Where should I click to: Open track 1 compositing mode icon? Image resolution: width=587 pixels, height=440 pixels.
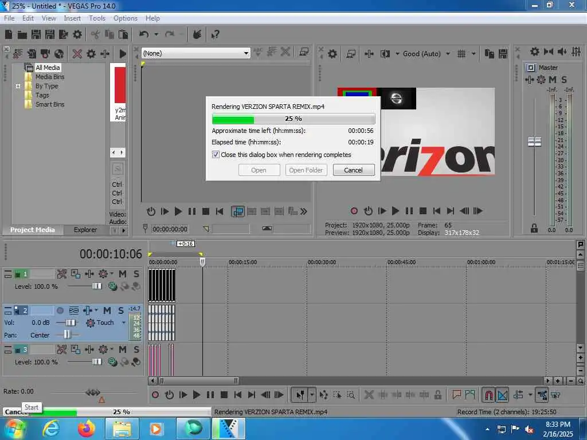click(112, 286)
